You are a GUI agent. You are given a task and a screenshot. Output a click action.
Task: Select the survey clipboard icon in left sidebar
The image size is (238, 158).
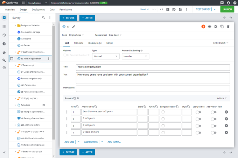(x=4, y=17)
